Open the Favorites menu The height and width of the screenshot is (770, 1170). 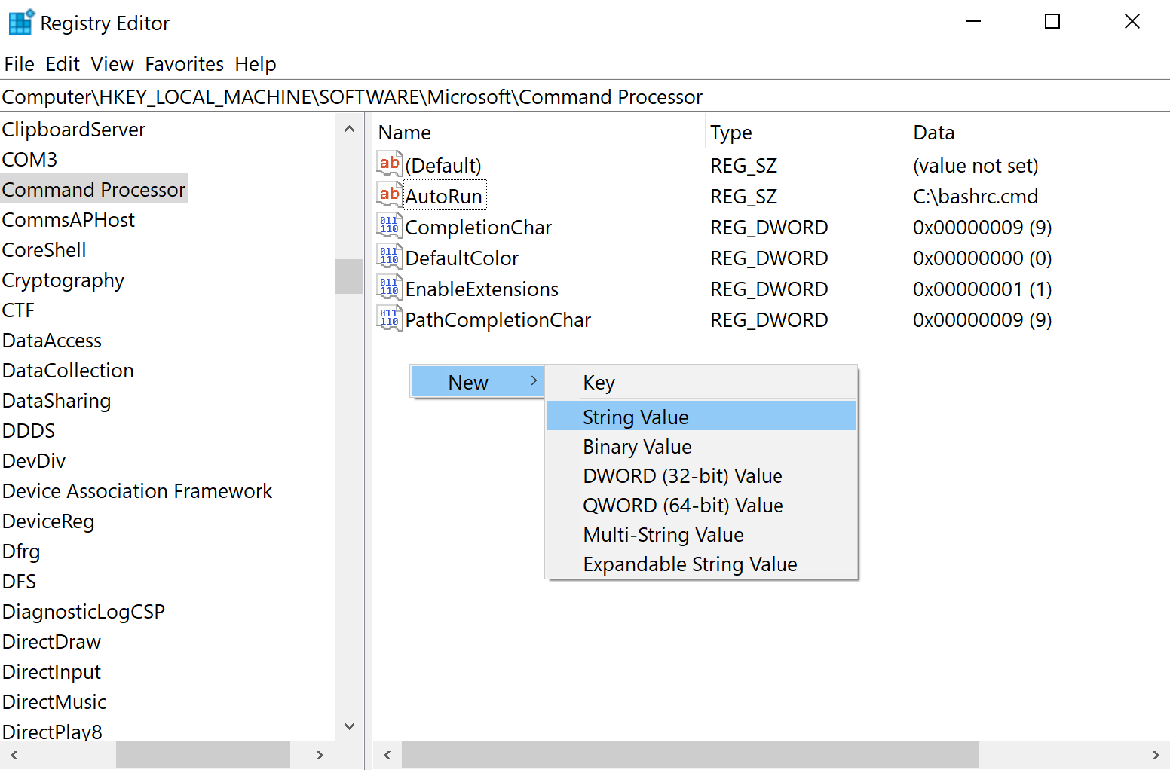click(185, 64)
